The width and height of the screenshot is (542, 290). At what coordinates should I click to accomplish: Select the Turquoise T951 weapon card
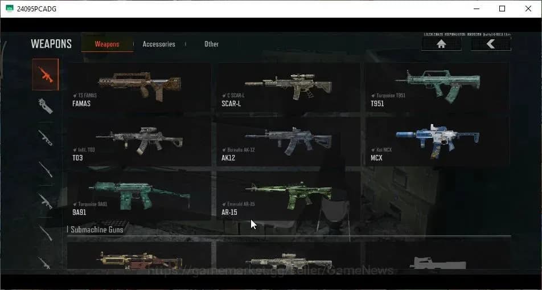pos(437,87)
